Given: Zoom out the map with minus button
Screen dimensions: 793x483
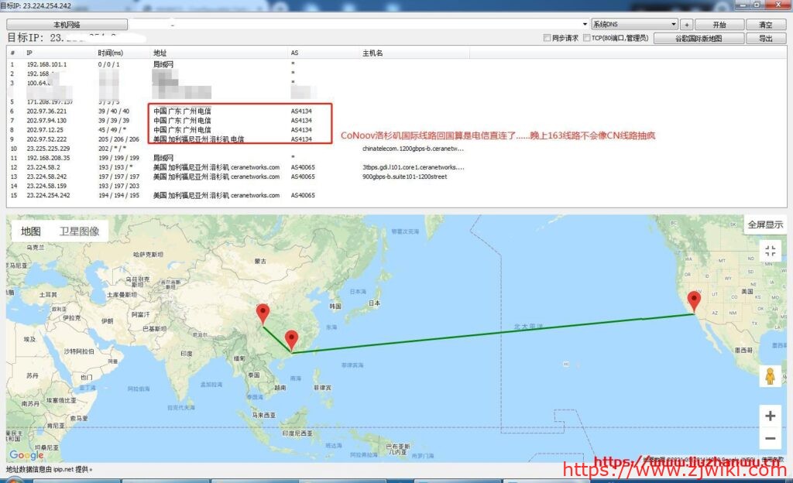Looking at the screenshot, I should point(770,438).
